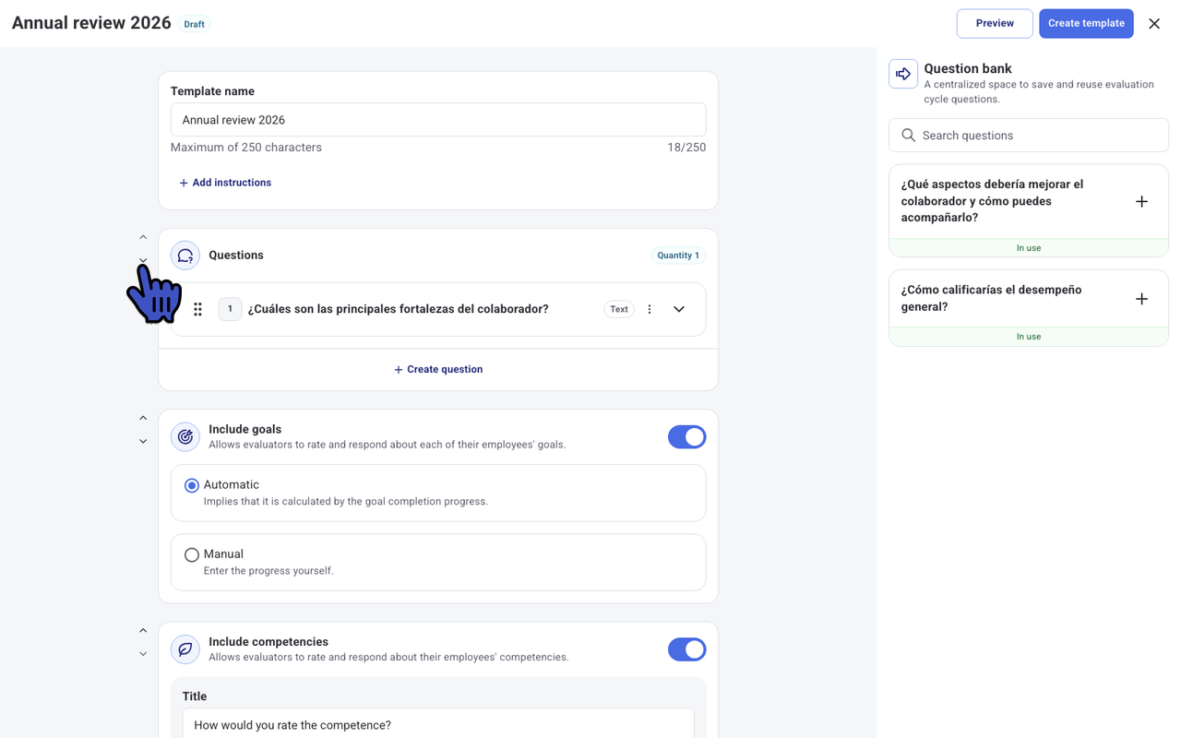Click the Create template button

pos(1086,23)
